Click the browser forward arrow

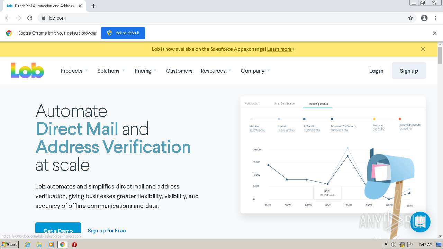pos(19,18)
